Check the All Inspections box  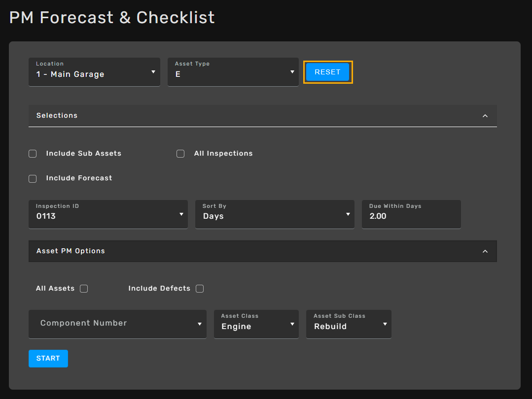(x=180, y=154)
